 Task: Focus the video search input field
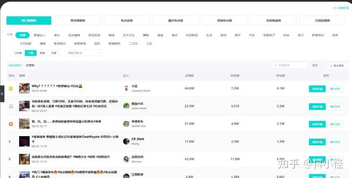click(x=290, y=65)
